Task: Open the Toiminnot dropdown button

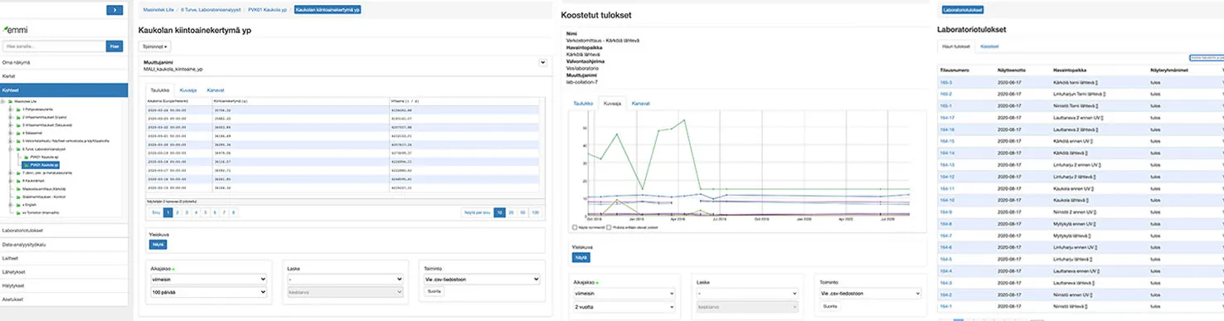Action: coord(156,47)
